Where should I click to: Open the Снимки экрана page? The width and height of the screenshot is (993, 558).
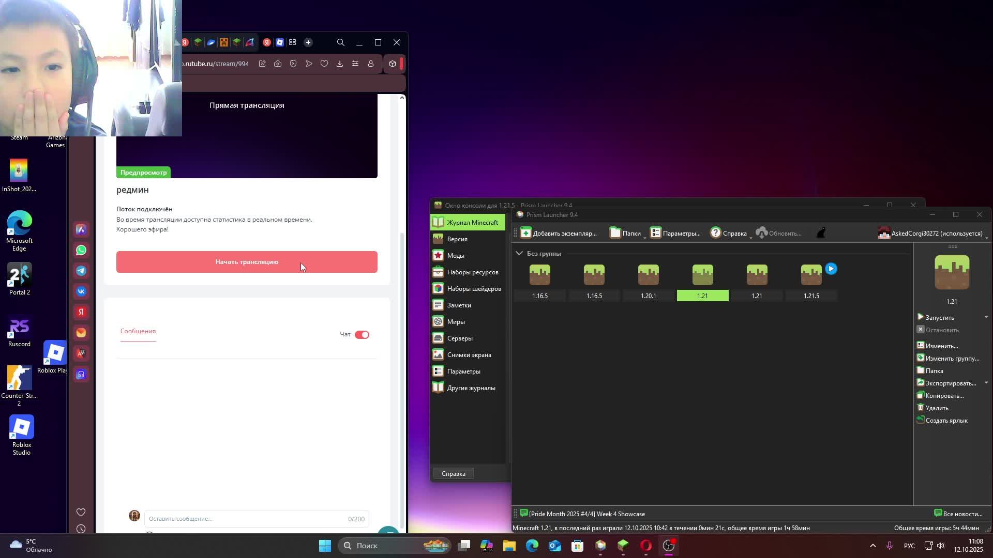[x=469, y=355]
